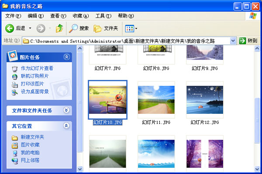Open the 文件 (F) menu
The image size is (262, 174).
click(x=13, y=16)
